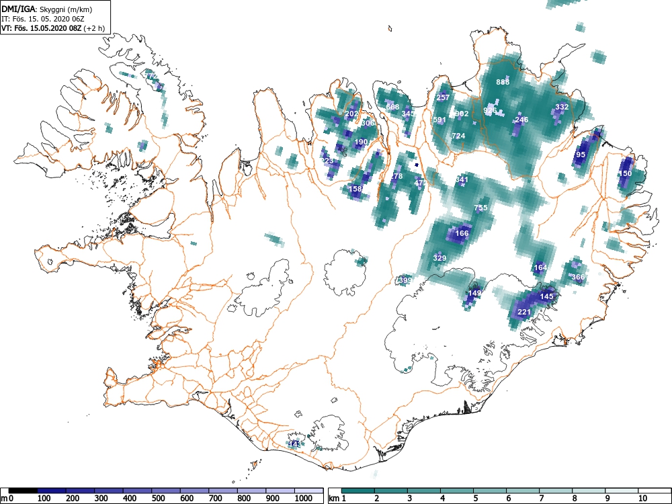Click the visibility value 149 on the map

[474, 293]
